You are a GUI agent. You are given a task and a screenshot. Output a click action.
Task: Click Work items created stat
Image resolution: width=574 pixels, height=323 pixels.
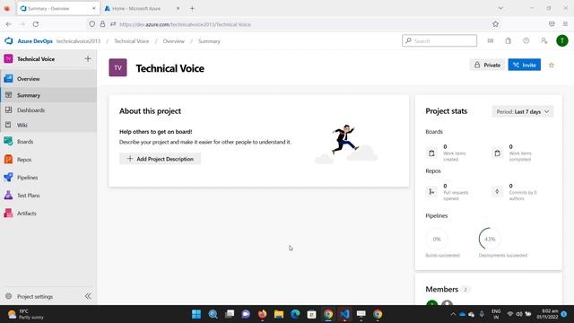click(447, 153)
